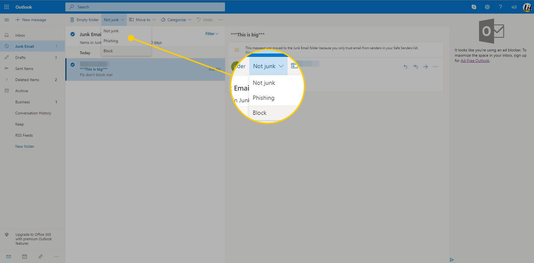This screenshot has height=263, width=534.
Task: Open the Conversation History folder
Action: click(33, 113)
